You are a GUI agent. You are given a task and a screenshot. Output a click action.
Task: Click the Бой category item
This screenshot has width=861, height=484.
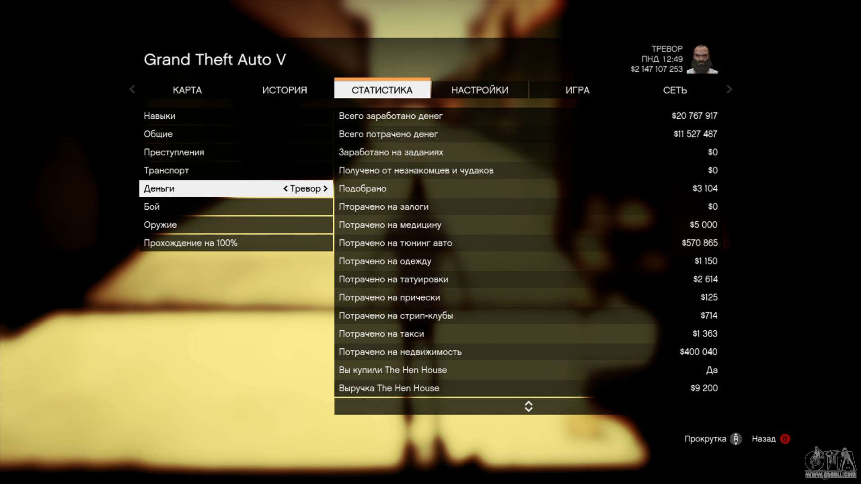[x=152, y=206]
